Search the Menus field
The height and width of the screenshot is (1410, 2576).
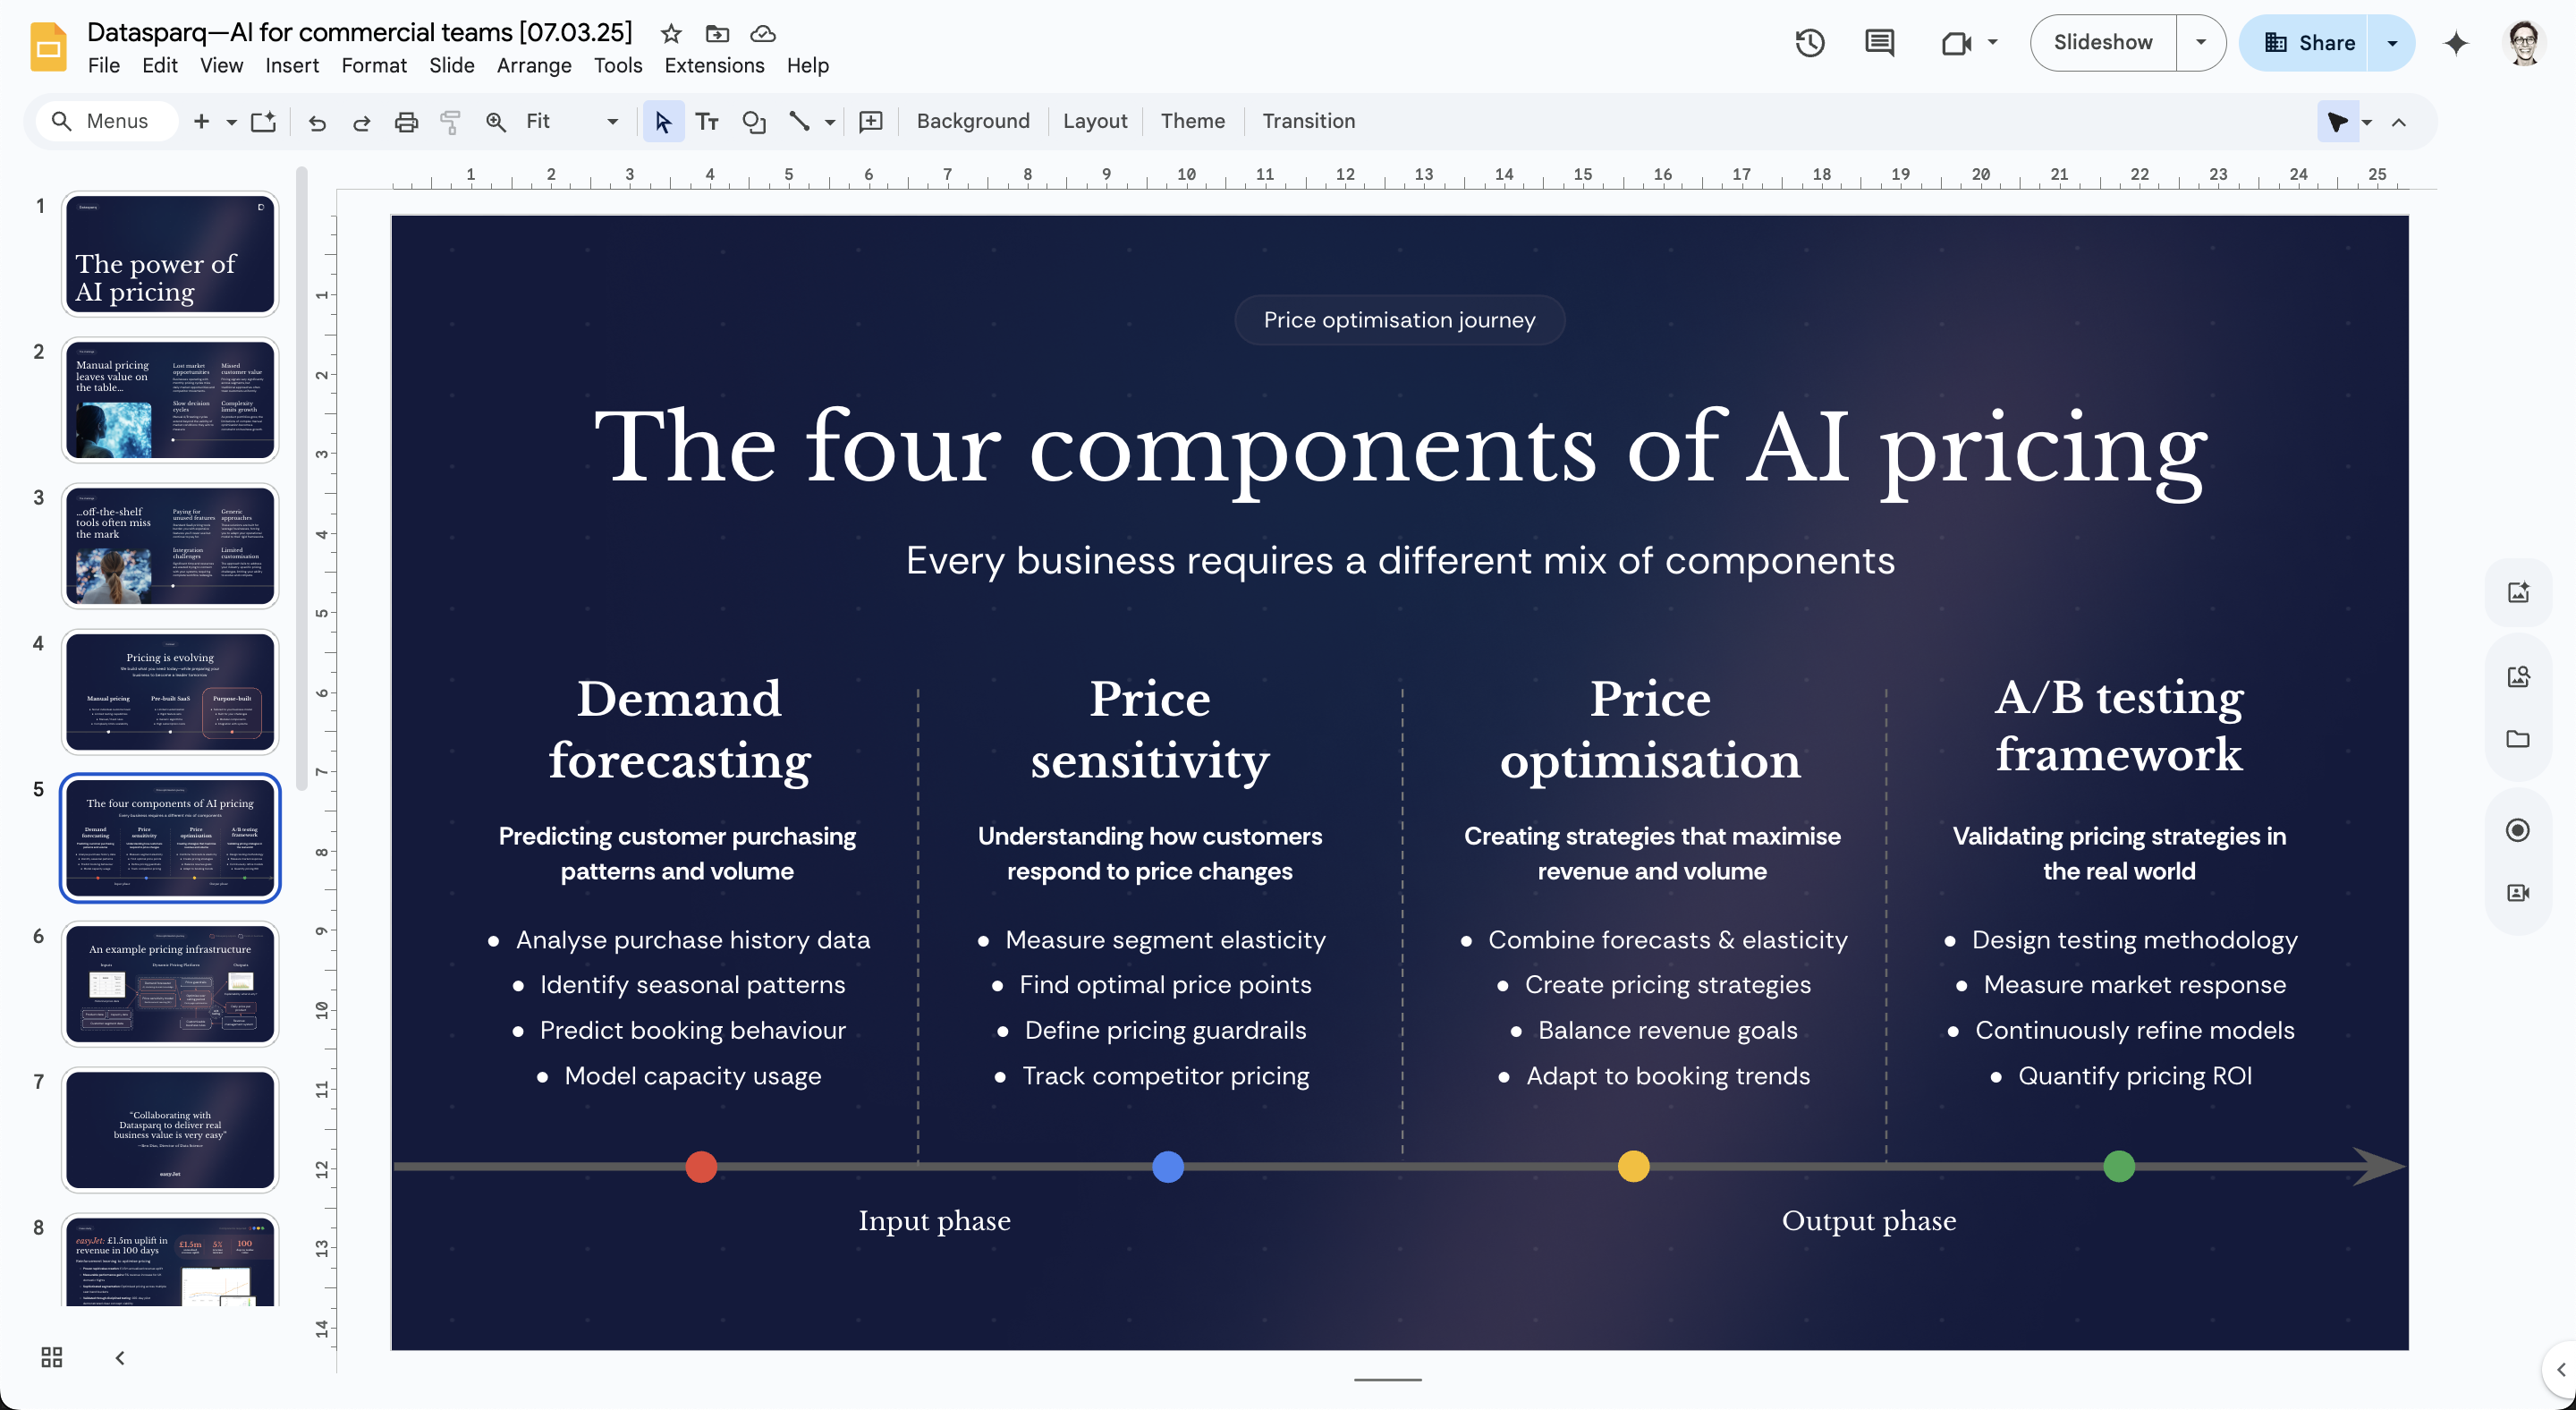coord(107,122)
